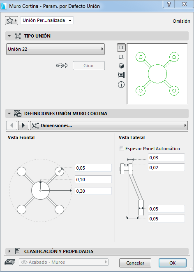Viewport: 194px width, 272px height.
Task: Click the classification list section icon
Action: pyautogui.click(x=18, y=251)
